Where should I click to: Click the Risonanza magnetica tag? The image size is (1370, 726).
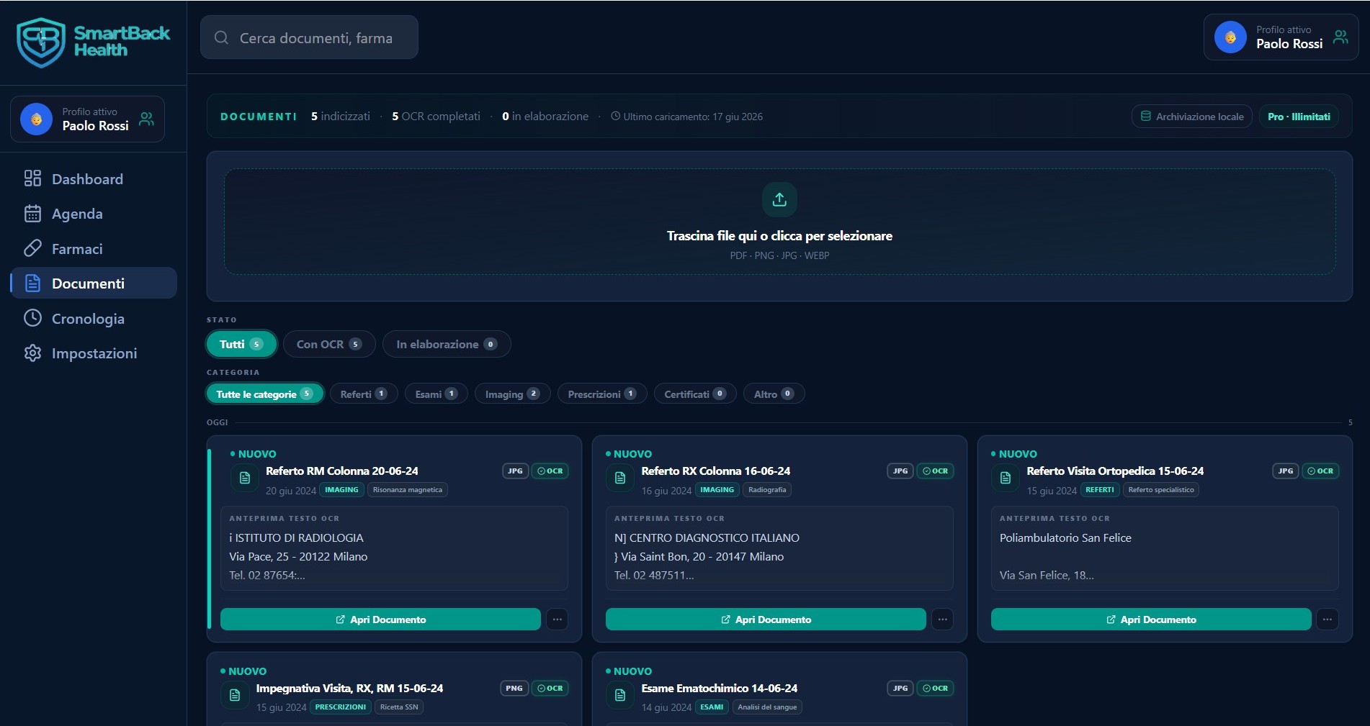click(408, 489)
